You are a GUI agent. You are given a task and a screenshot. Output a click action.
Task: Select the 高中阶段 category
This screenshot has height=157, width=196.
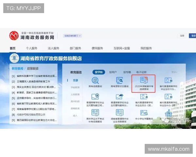(x=75, y=101)
